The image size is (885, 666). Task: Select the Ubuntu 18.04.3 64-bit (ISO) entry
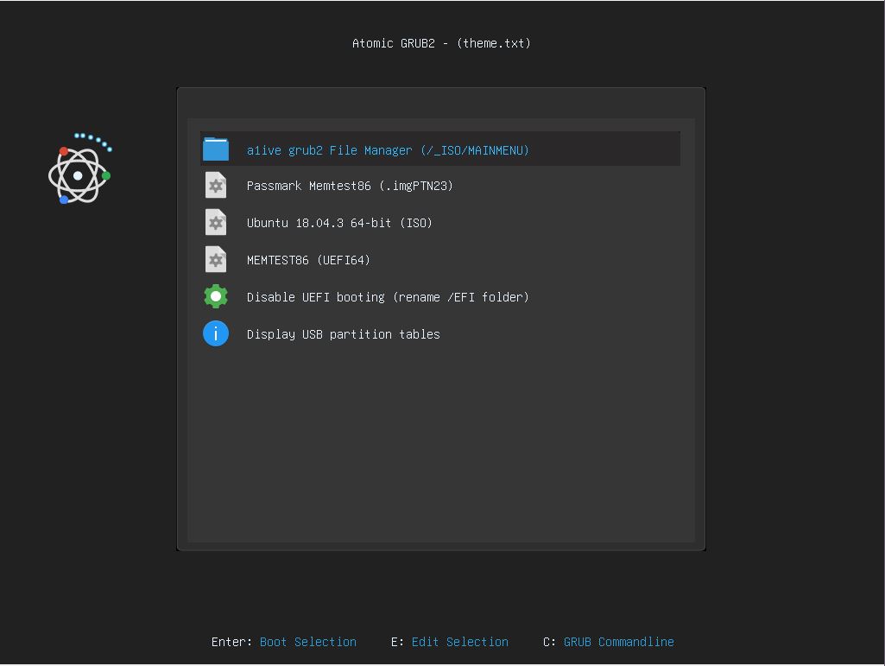click(340, 223)
